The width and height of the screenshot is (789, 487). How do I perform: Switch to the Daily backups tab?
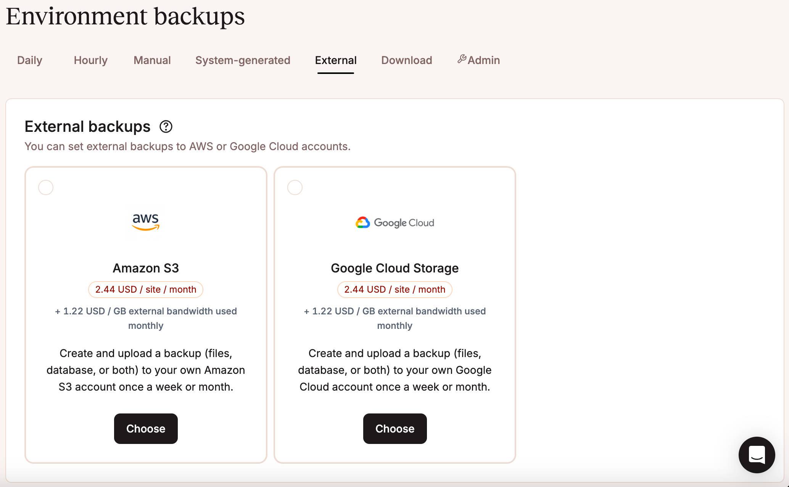(30, 60)
